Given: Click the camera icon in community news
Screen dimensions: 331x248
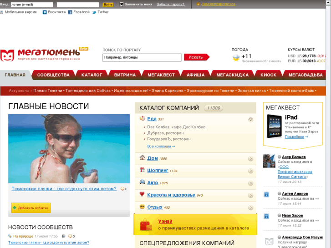Looking at the screenshot, I should click(64, 236).
